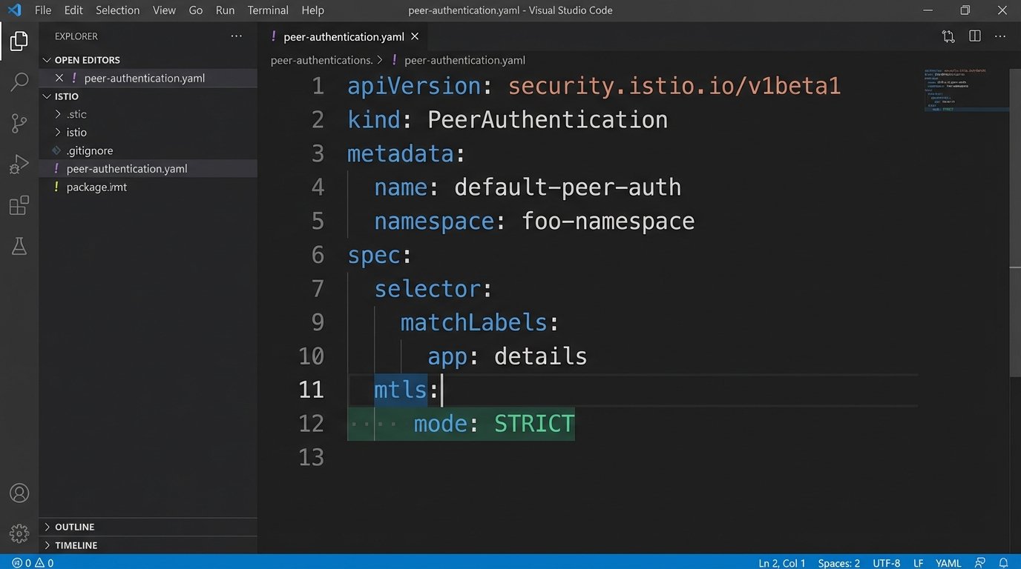This screenshot has height=569, width=1021.
Task: Split the editor using the split icon
Action: (x=974, y=36)
